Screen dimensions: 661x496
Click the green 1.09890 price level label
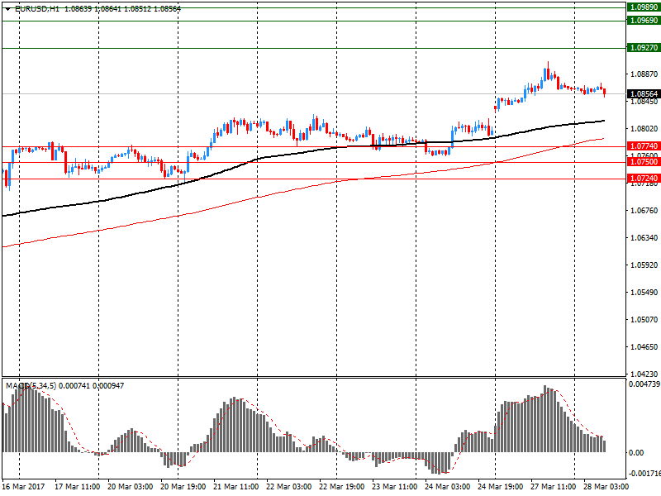point(643,7)
